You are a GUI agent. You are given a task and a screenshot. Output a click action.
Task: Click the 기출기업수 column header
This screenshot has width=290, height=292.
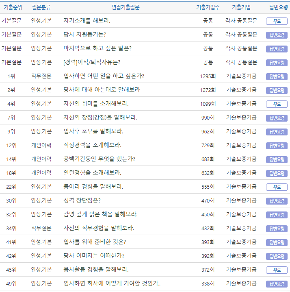(x=208, y=7)
